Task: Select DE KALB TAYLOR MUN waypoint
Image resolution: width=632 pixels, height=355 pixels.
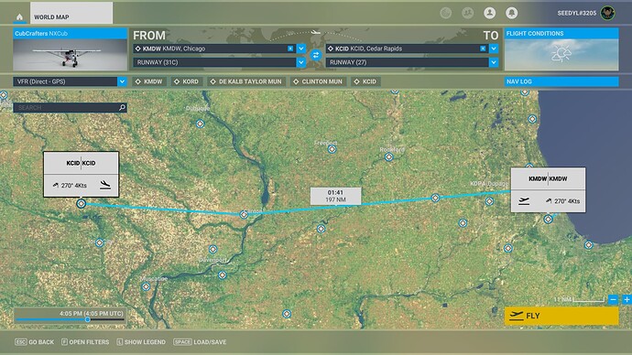Action: (x=246, y=81)
